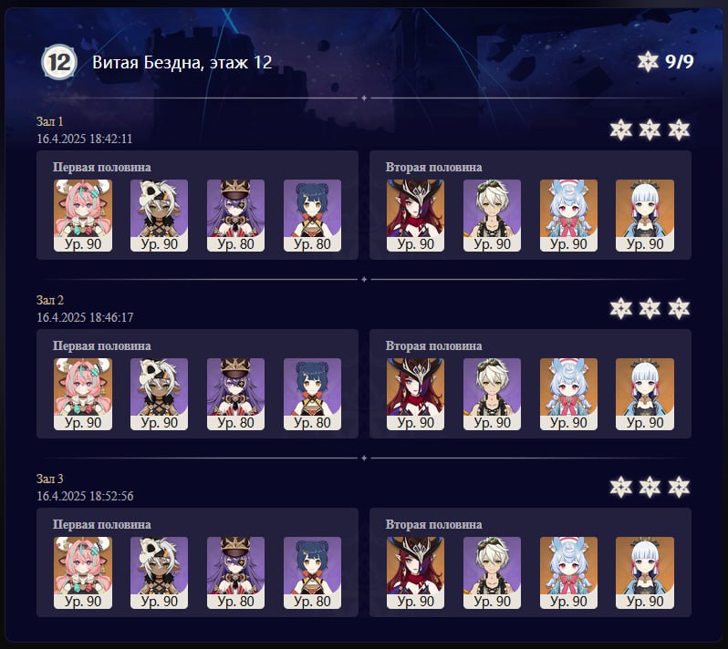Click light-blue twin-tail character in Зал 2 second half
728x649 pixels.
pos(568,395)
